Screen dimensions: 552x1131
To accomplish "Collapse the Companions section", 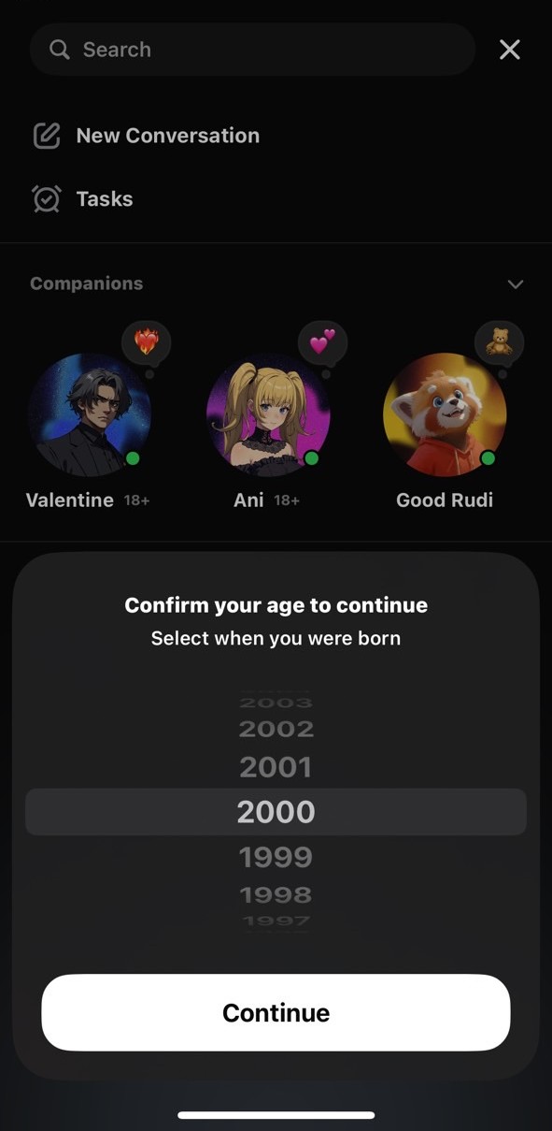I will 515,283.
